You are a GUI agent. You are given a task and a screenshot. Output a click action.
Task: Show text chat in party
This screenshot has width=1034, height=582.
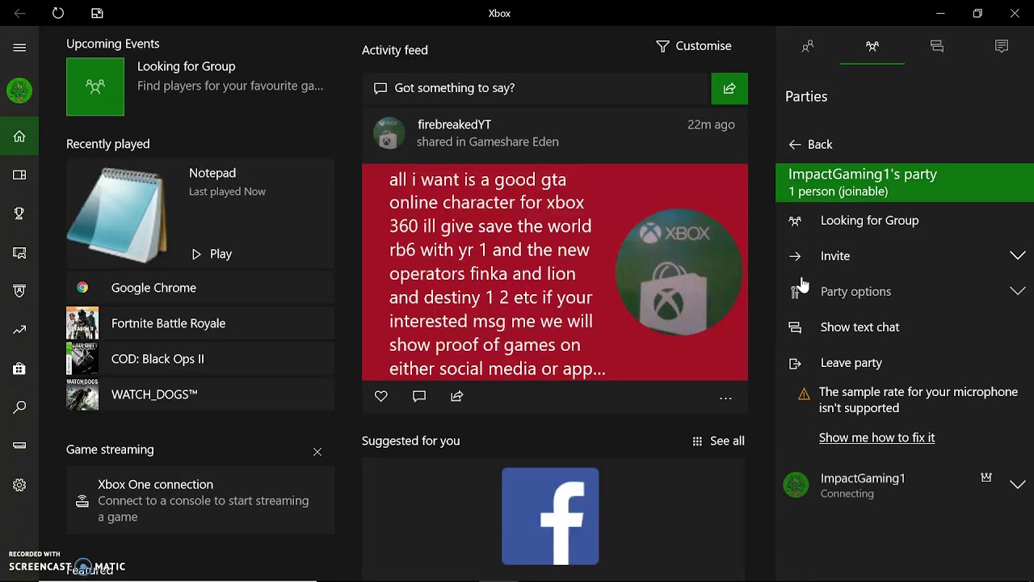905,327
